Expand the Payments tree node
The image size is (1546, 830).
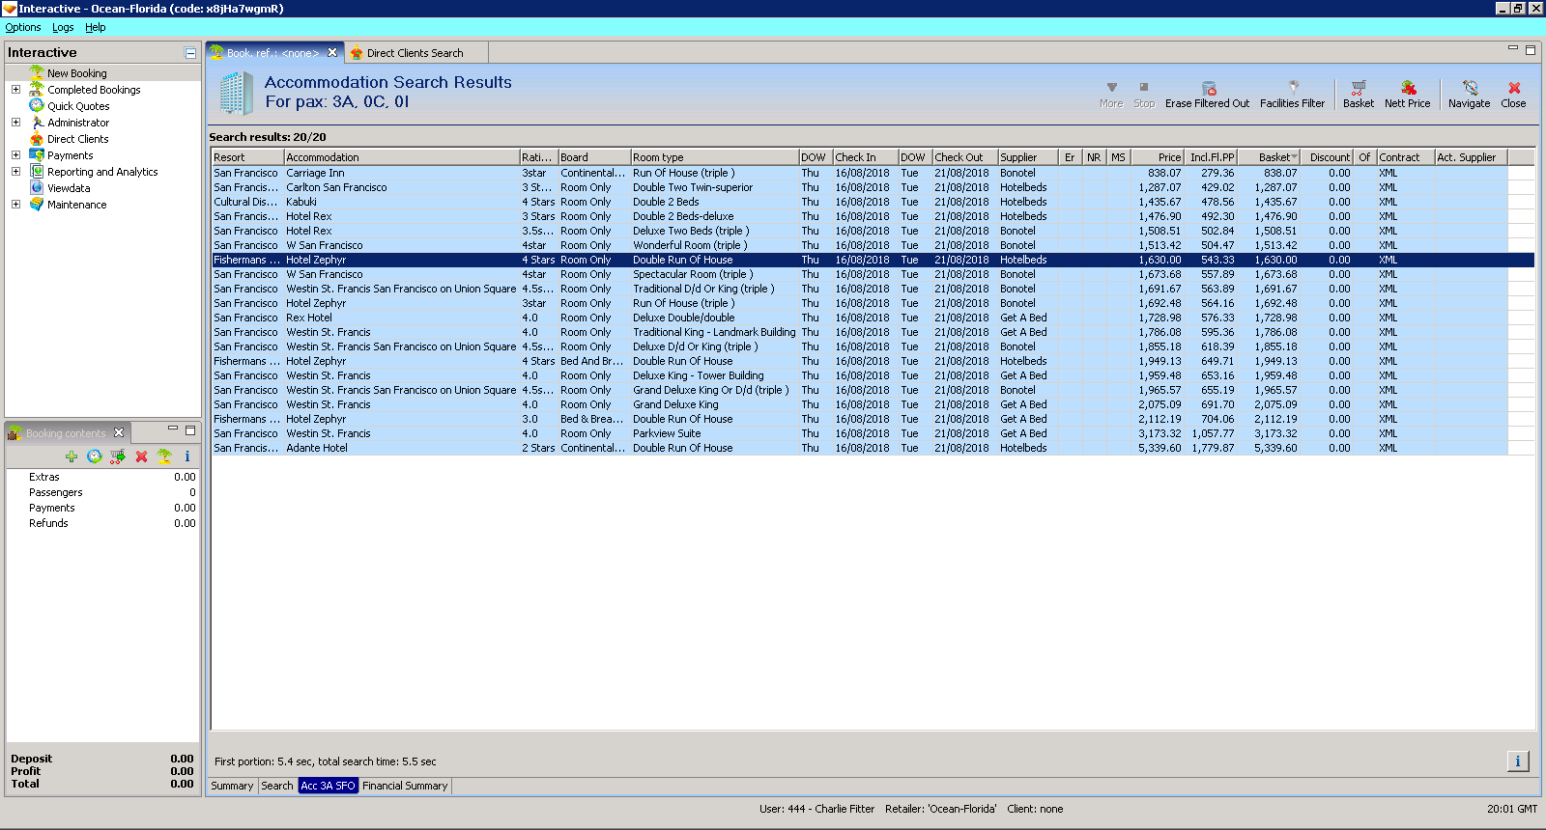click(x=15, y=155)
